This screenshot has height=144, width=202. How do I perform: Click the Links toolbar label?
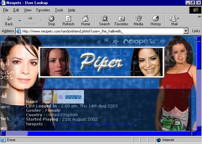196,31
